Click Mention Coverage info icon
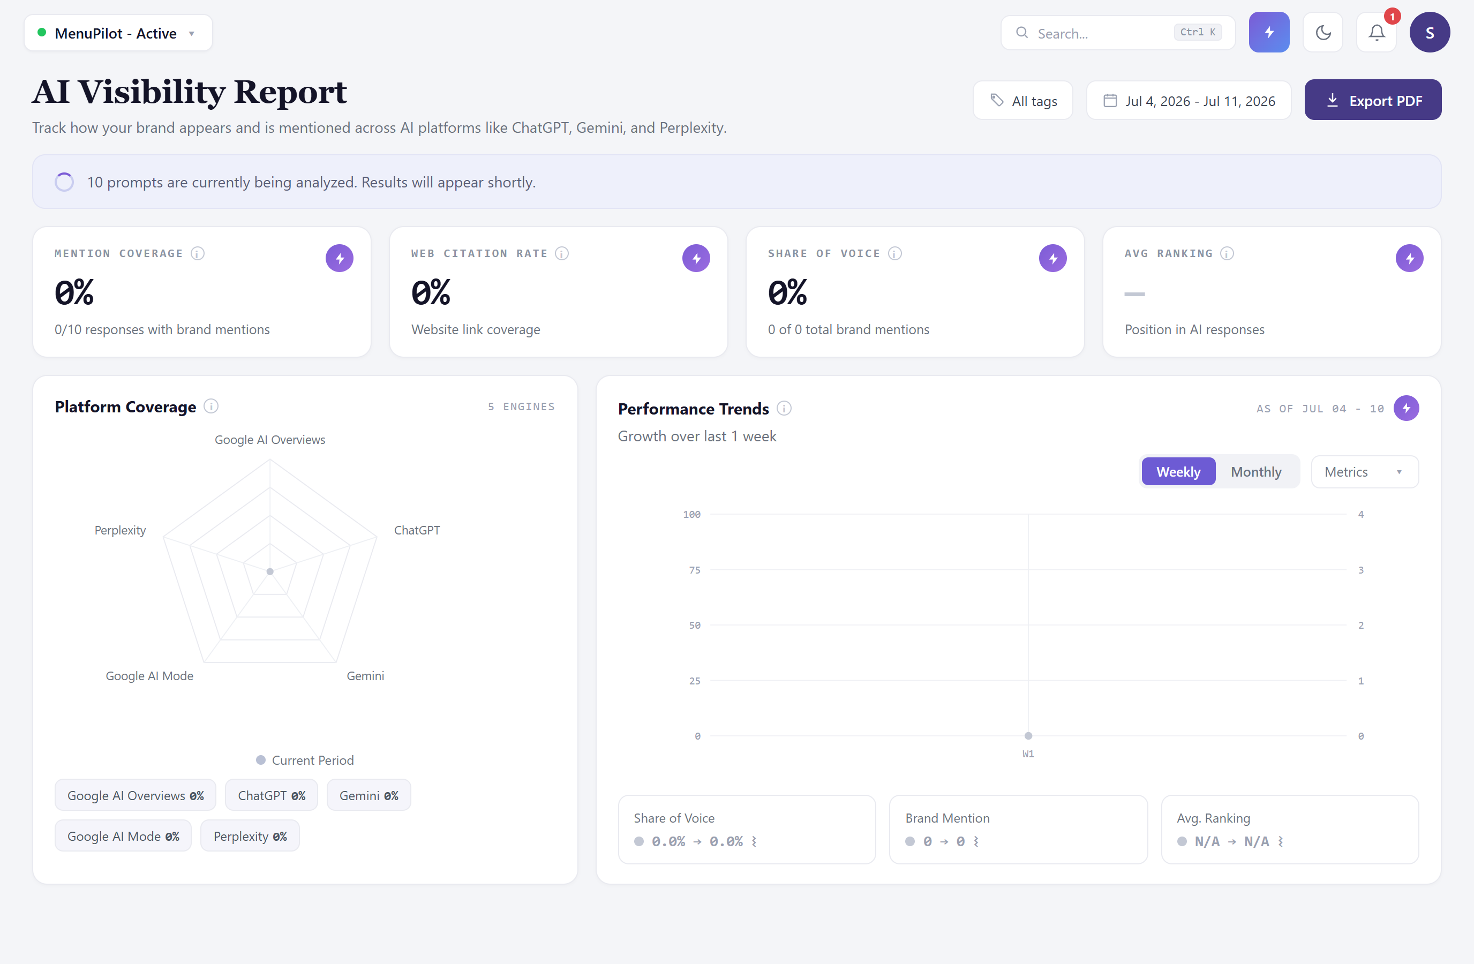 point(198,253)
